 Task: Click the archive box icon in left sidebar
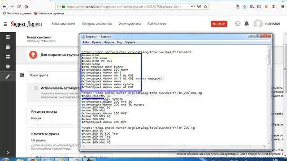point(8,47)
